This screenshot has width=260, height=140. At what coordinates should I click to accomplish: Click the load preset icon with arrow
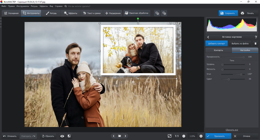coord(164,13)
